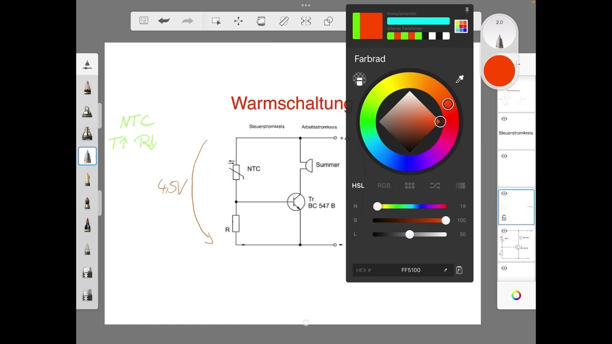
Task: Activate the eyedropper color picker
Action: (459, 79)
